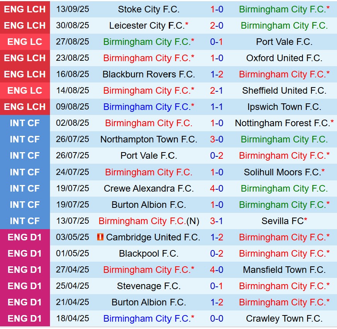Open Port Vale F.C. on 27/08/25 row
This screenshot has width=337, height=329.
(x=284, y=42)
